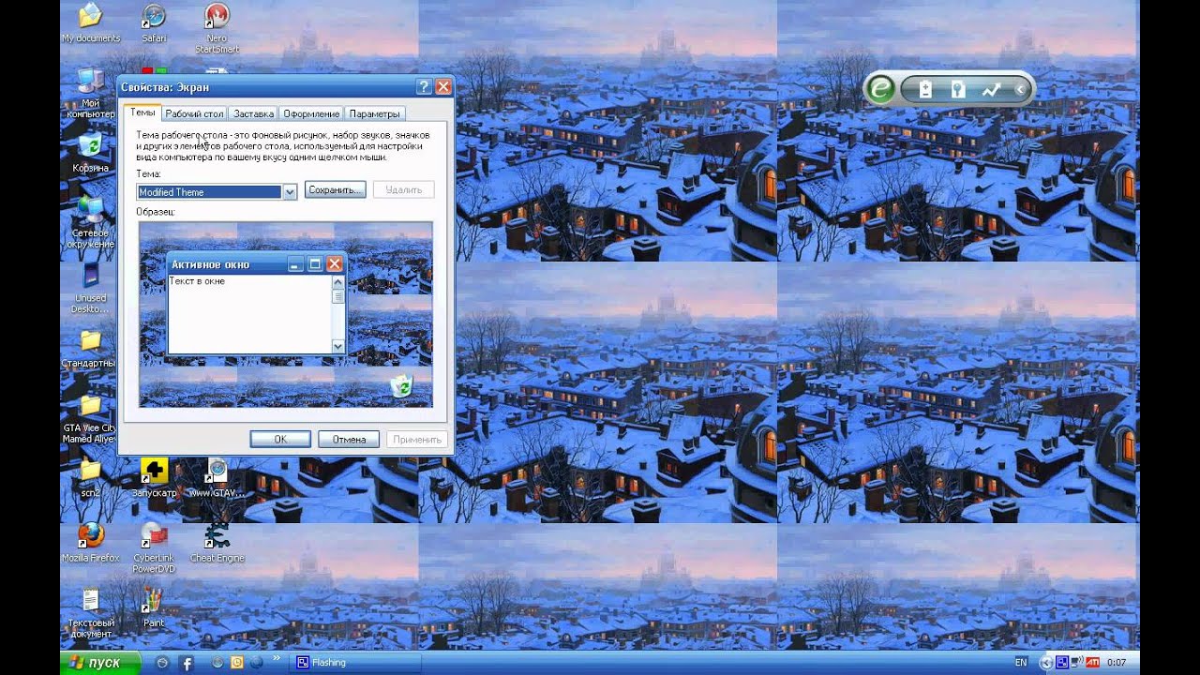The height and width of the screenshot is (675, 1200).
Task: Launch Mozilla Firefox from the desktop
Action: [91, 543]
